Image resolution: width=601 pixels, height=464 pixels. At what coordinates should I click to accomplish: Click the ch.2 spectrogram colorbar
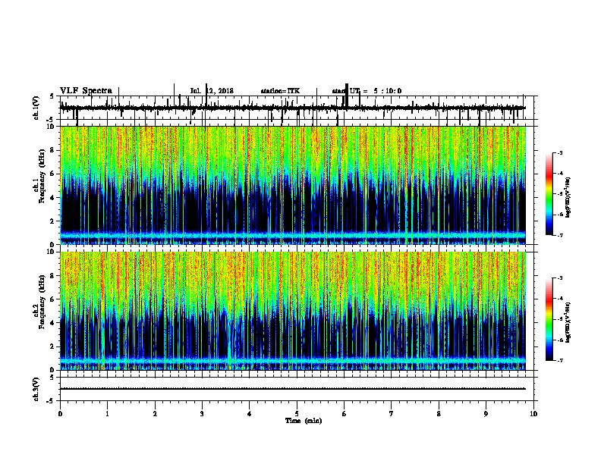point(549,319)
